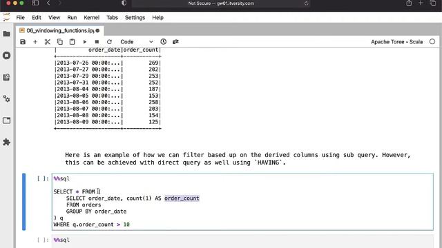This screenshot has width=442, height=248.
Task: Open the Property Inspector gears panel
Action: click(6, 99)
